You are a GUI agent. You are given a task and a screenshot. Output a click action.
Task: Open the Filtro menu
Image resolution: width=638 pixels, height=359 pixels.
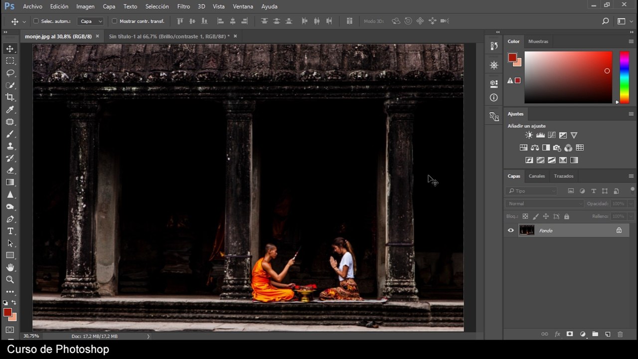coord(183,6)
